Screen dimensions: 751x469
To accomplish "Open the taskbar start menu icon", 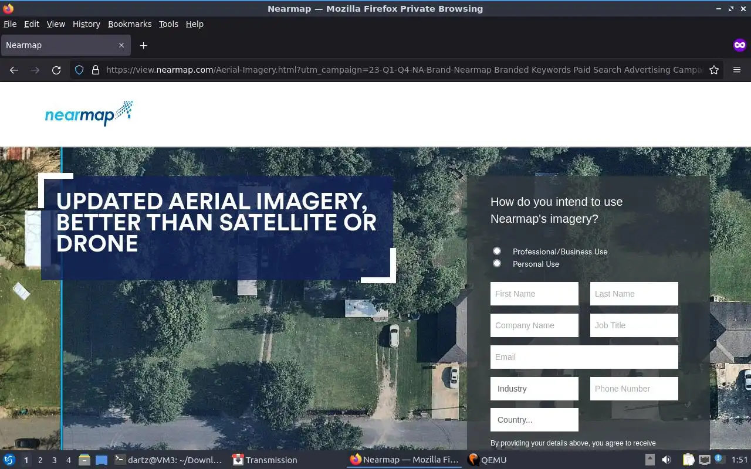I will (x=9, y=460).
